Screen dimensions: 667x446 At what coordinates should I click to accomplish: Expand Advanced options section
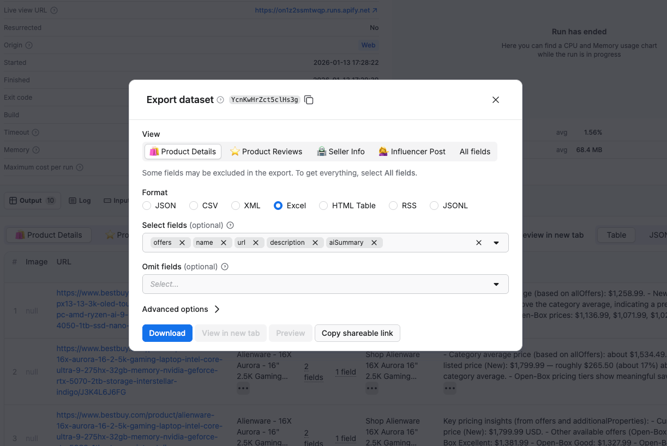(x=181, y=309)
